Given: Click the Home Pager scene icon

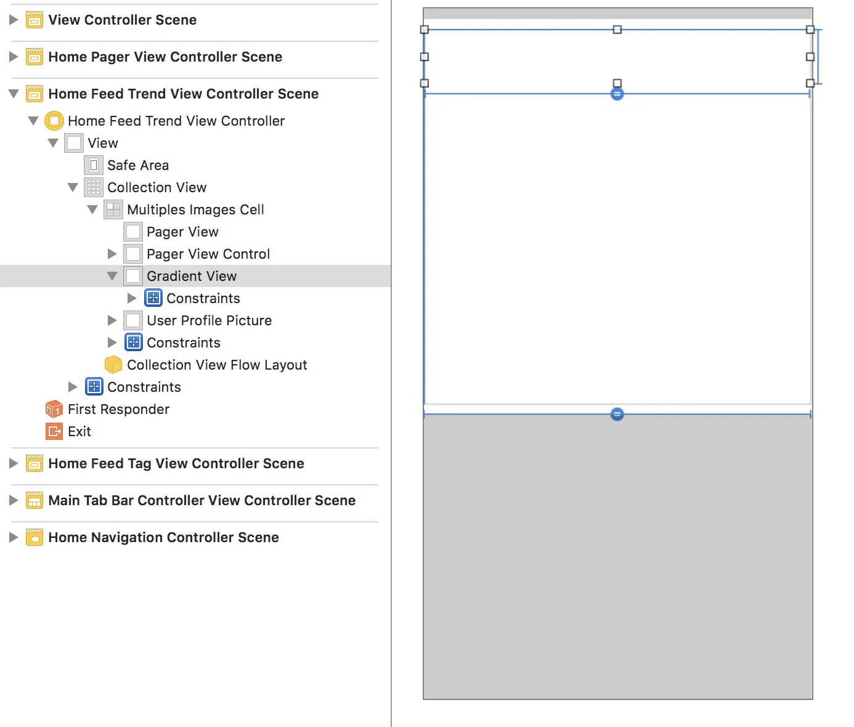Looking at the screenshot, I should click(35, 57).
